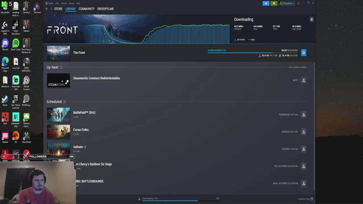Toggle DISK graph legend
363x204 pixels.
[251, 40]
